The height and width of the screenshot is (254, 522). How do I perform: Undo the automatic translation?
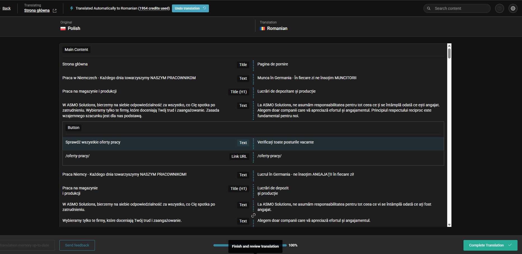(x=190, y=8)
